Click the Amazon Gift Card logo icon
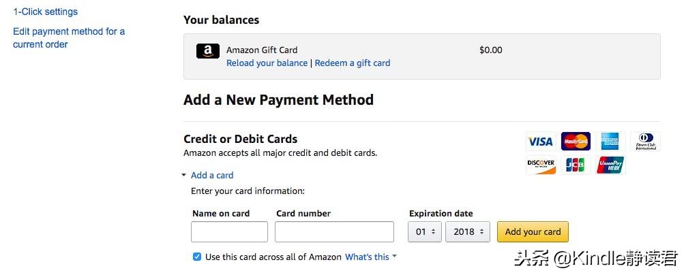Image resolution: width=686 pixels, height=275 pixels. 208,51
